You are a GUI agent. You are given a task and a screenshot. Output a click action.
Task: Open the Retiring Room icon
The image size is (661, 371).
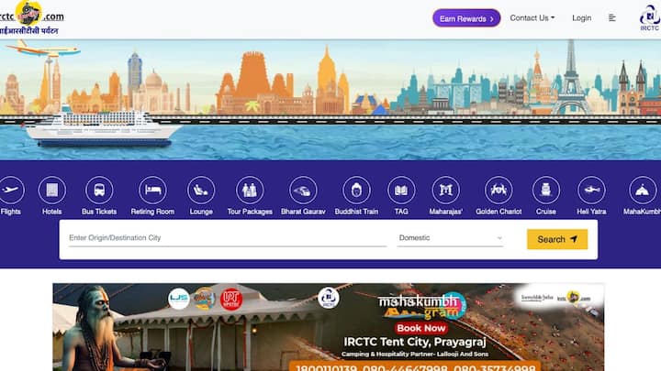click(152, 191)
